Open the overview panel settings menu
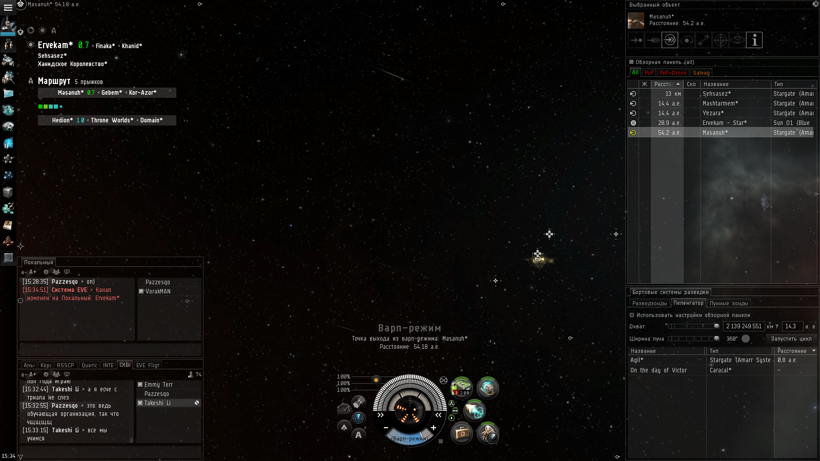This screenshot has width=820, height=461. 631,62
